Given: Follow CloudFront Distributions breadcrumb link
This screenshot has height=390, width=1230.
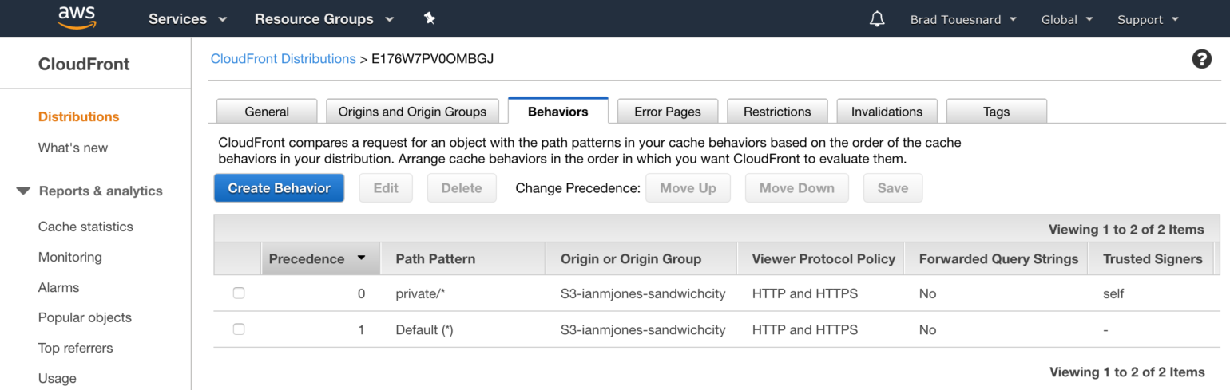Looking at the screenshot, I should tap(283, 59).
